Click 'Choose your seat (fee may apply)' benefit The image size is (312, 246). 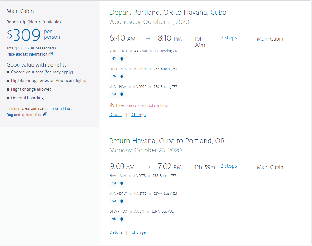42,72
